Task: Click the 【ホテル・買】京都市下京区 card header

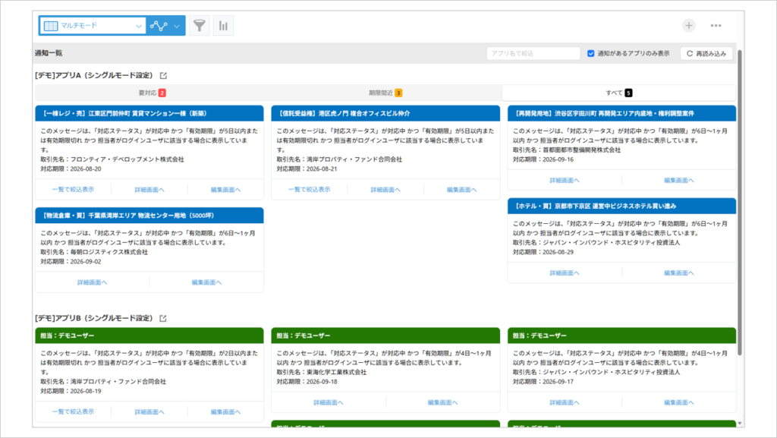Action: [622, 206]
